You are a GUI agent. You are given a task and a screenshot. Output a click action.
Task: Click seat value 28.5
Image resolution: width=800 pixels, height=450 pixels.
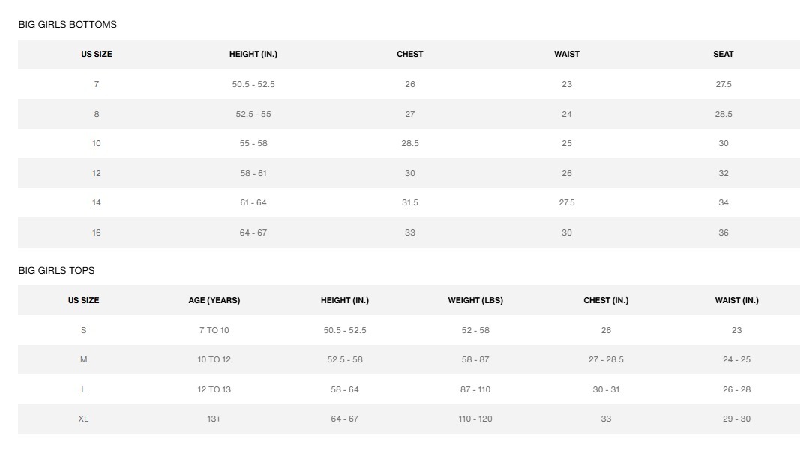(723, 114)
